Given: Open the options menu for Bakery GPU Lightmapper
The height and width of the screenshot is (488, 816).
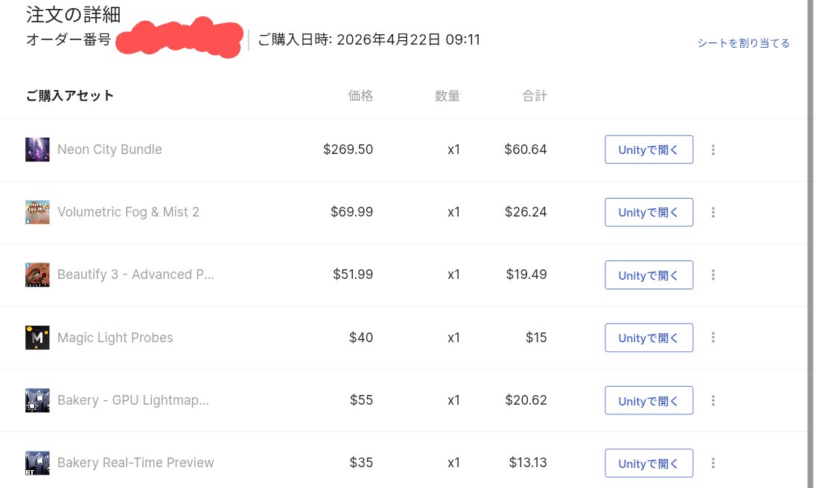Looking at the screenshot, I should coord(713,399).
